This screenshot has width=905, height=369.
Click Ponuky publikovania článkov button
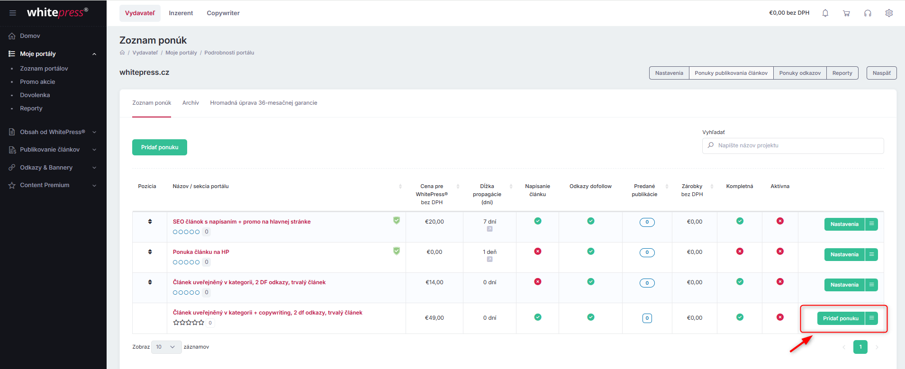(x=731, y=73)
